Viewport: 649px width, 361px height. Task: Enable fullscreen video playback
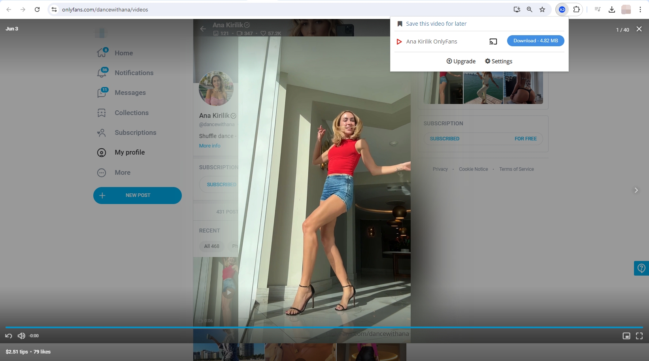[640, 336]
